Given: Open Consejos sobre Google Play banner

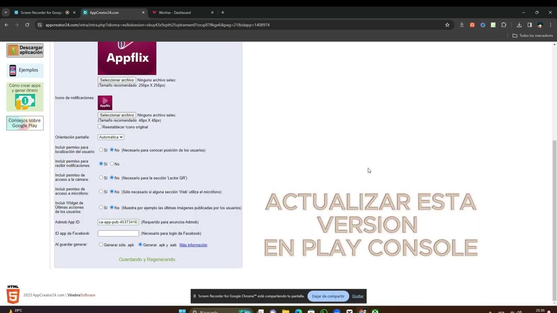Looking at the screenshot, I should tap(25, 123).
